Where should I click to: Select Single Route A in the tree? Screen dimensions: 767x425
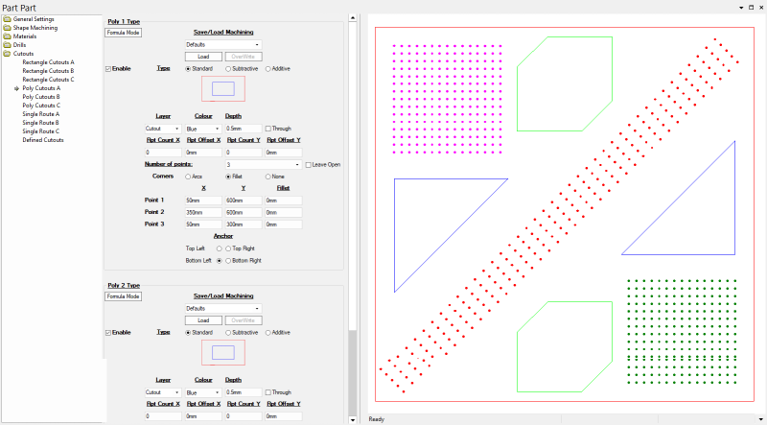tap(41, 114)
